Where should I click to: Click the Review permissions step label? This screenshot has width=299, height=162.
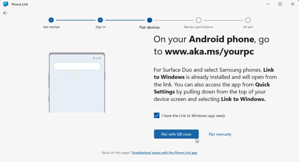[x=199, y=27]
